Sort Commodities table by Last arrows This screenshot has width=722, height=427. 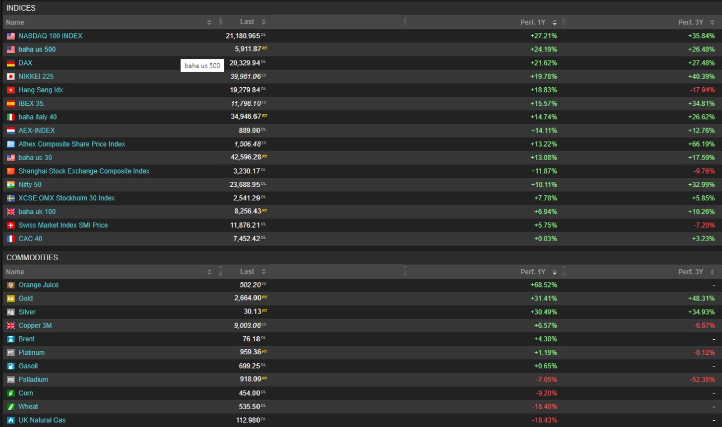pyautogui.click(x=263, y=271)
